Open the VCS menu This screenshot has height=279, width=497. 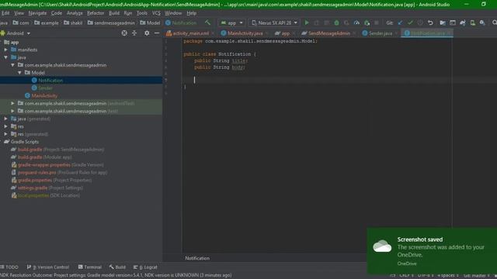(x=156, y=13)
